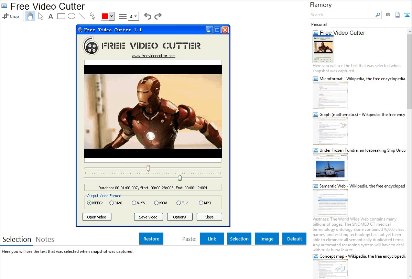The image size is (412, 279).
Task: Click the page icon beside the camera
Action: [398, 15]
